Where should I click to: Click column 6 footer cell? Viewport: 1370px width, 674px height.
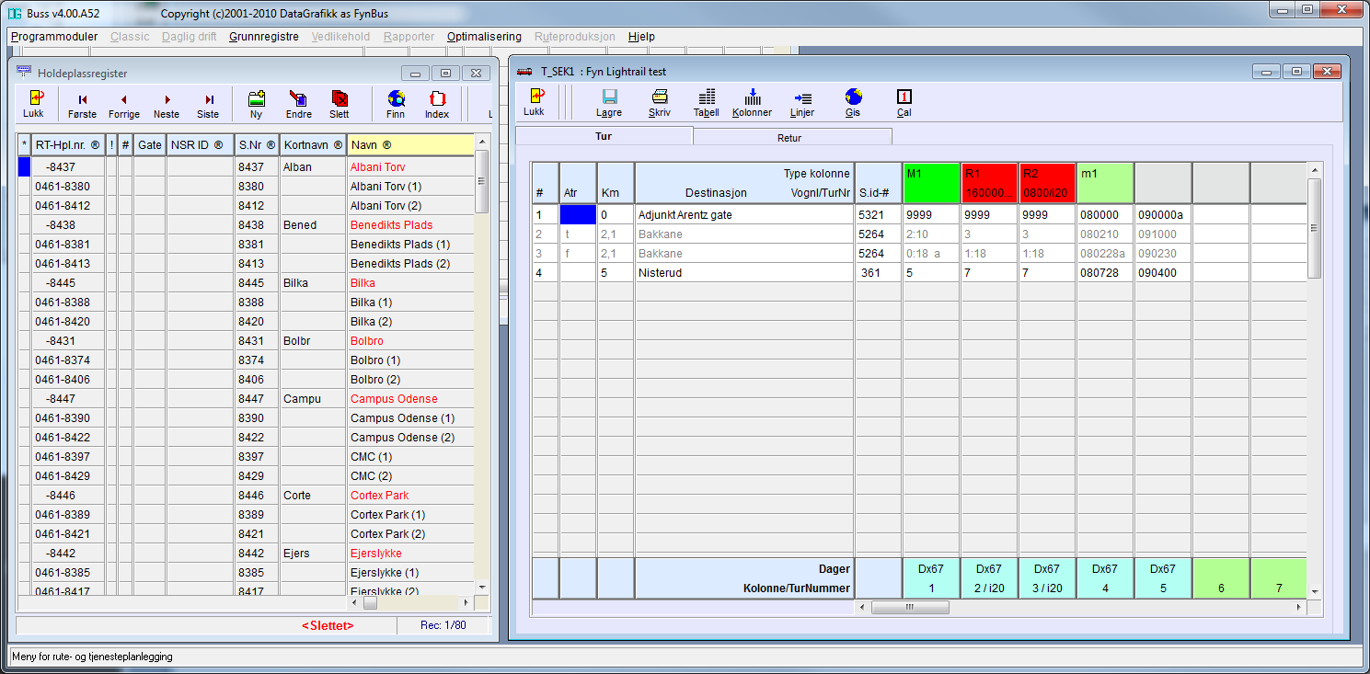1221,578
